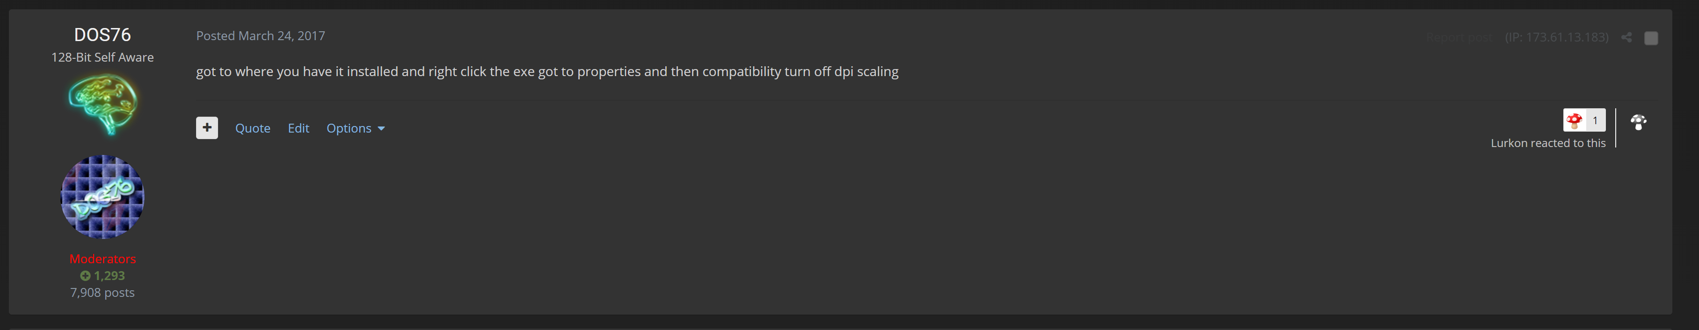
Task: Click the reaction count number 1
Action: click(x=1595, y=120)
